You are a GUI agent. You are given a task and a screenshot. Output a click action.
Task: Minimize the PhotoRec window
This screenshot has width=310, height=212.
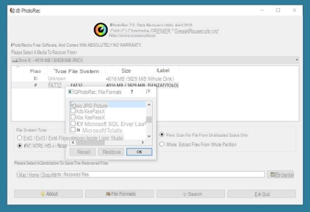pyautogui.click(x=262, y=10)
